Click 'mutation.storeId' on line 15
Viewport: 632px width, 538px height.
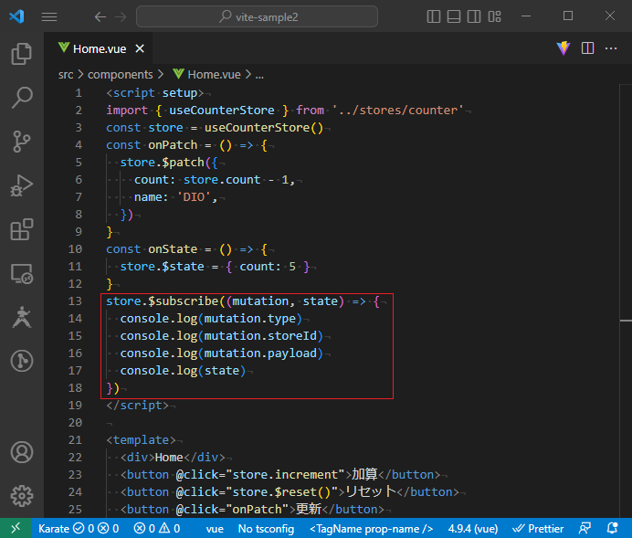[260, 336]
